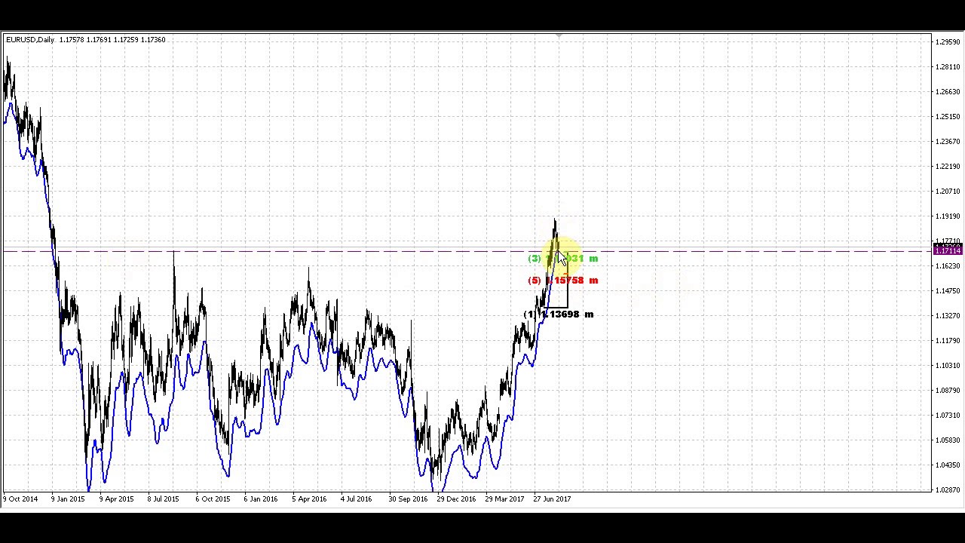Click the 5 Apr 2016 date label
Image resolution: width=965 pixels, height=543 pixels.
click(309, 499)
